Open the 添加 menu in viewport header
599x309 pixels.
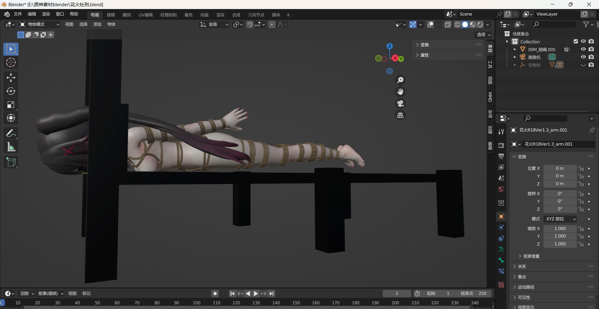[x=97, y=24]
